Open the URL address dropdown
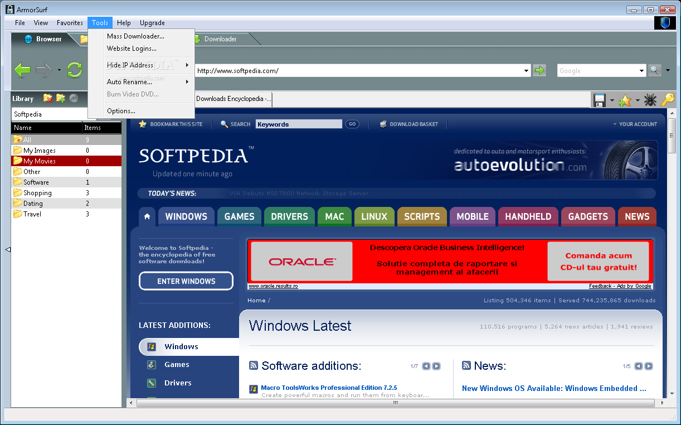Image resolution: width=681 pixels, height=425 pixels. 527,71
